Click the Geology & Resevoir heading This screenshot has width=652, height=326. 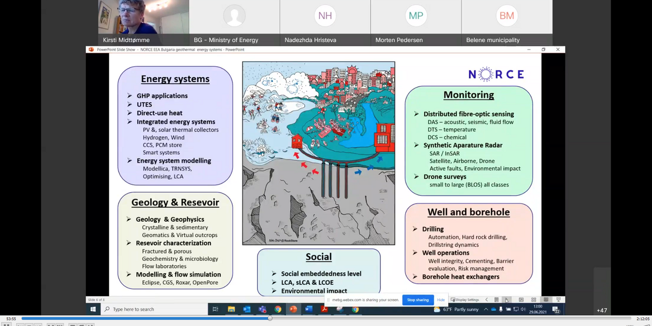click(x=175, y=203)
